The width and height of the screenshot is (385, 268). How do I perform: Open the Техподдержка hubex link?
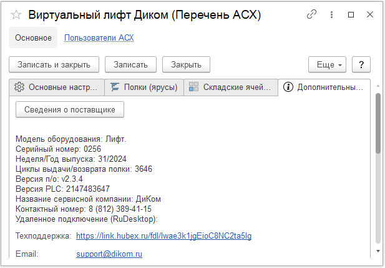[x=163, y=236]
